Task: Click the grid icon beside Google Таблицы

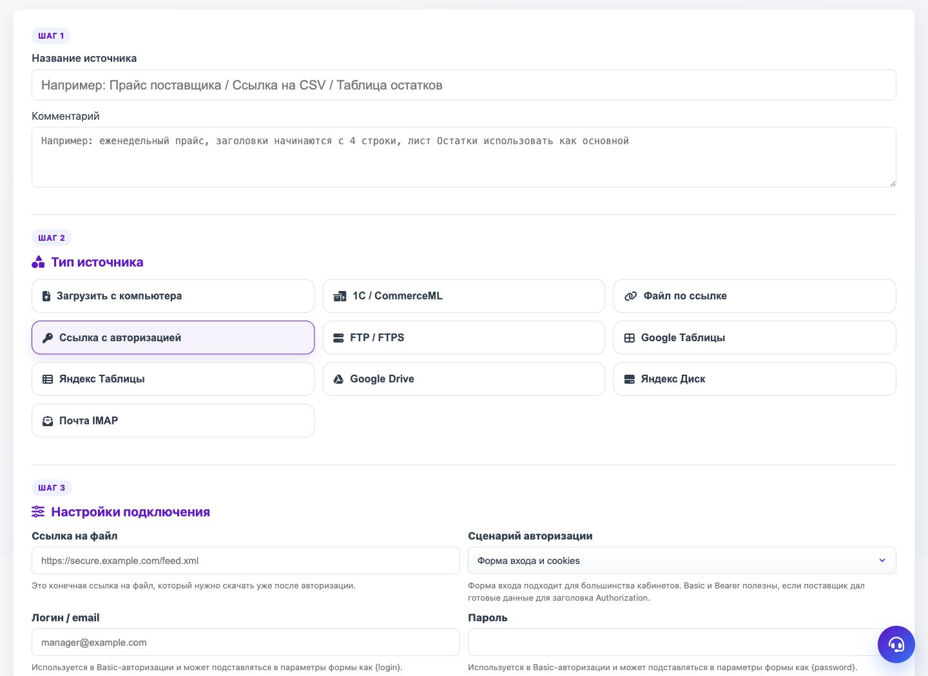Action: pos(630,338)
